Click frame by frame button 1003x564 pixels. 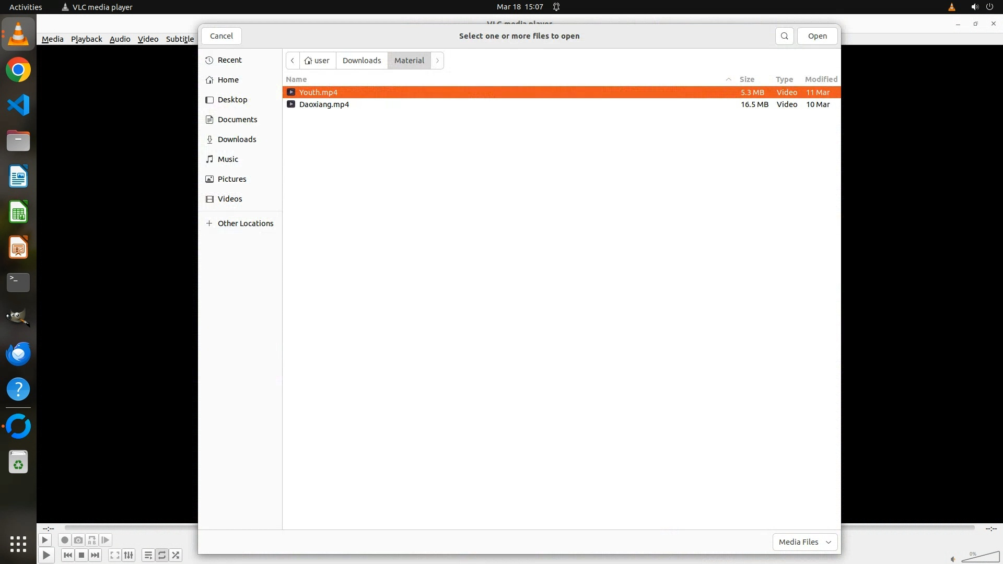pyautogui.click(x=106, y=540)
